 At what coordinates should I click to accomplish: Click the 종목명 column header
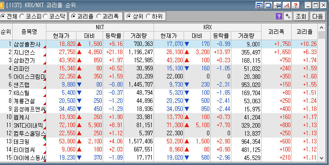(29, 32)
